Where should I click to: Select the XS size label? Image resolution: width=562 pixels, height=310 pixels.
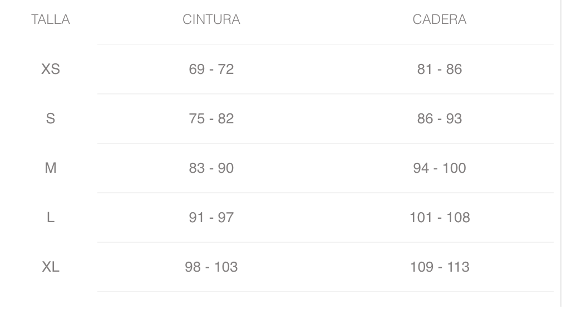(51, 69)
